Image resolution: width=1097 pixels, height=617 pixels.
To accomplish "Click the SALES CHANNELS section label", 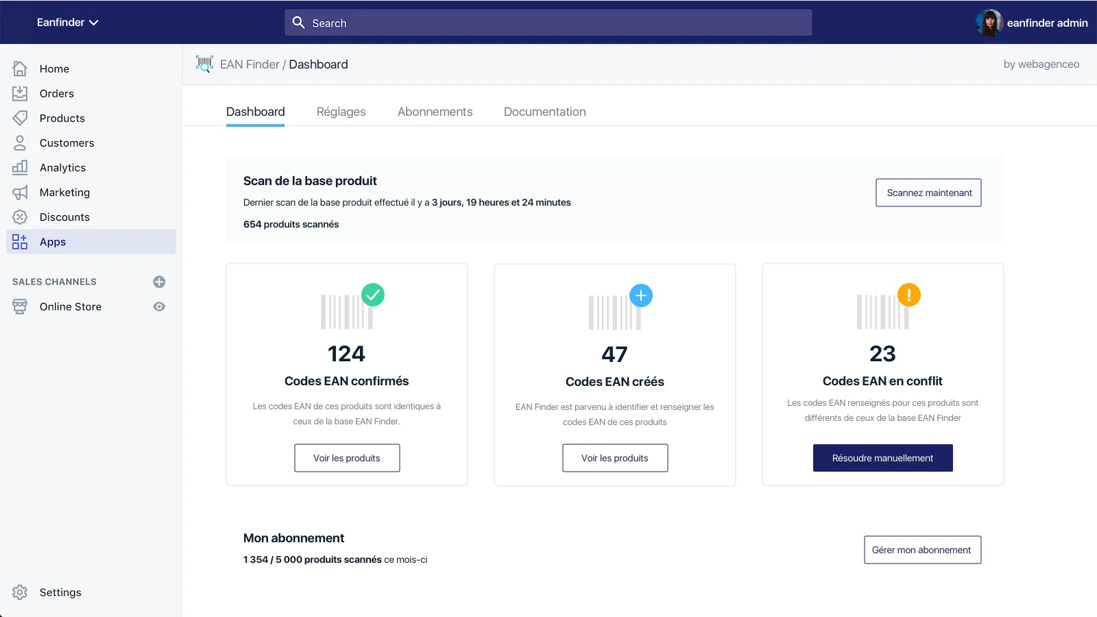I will (54, 282).
